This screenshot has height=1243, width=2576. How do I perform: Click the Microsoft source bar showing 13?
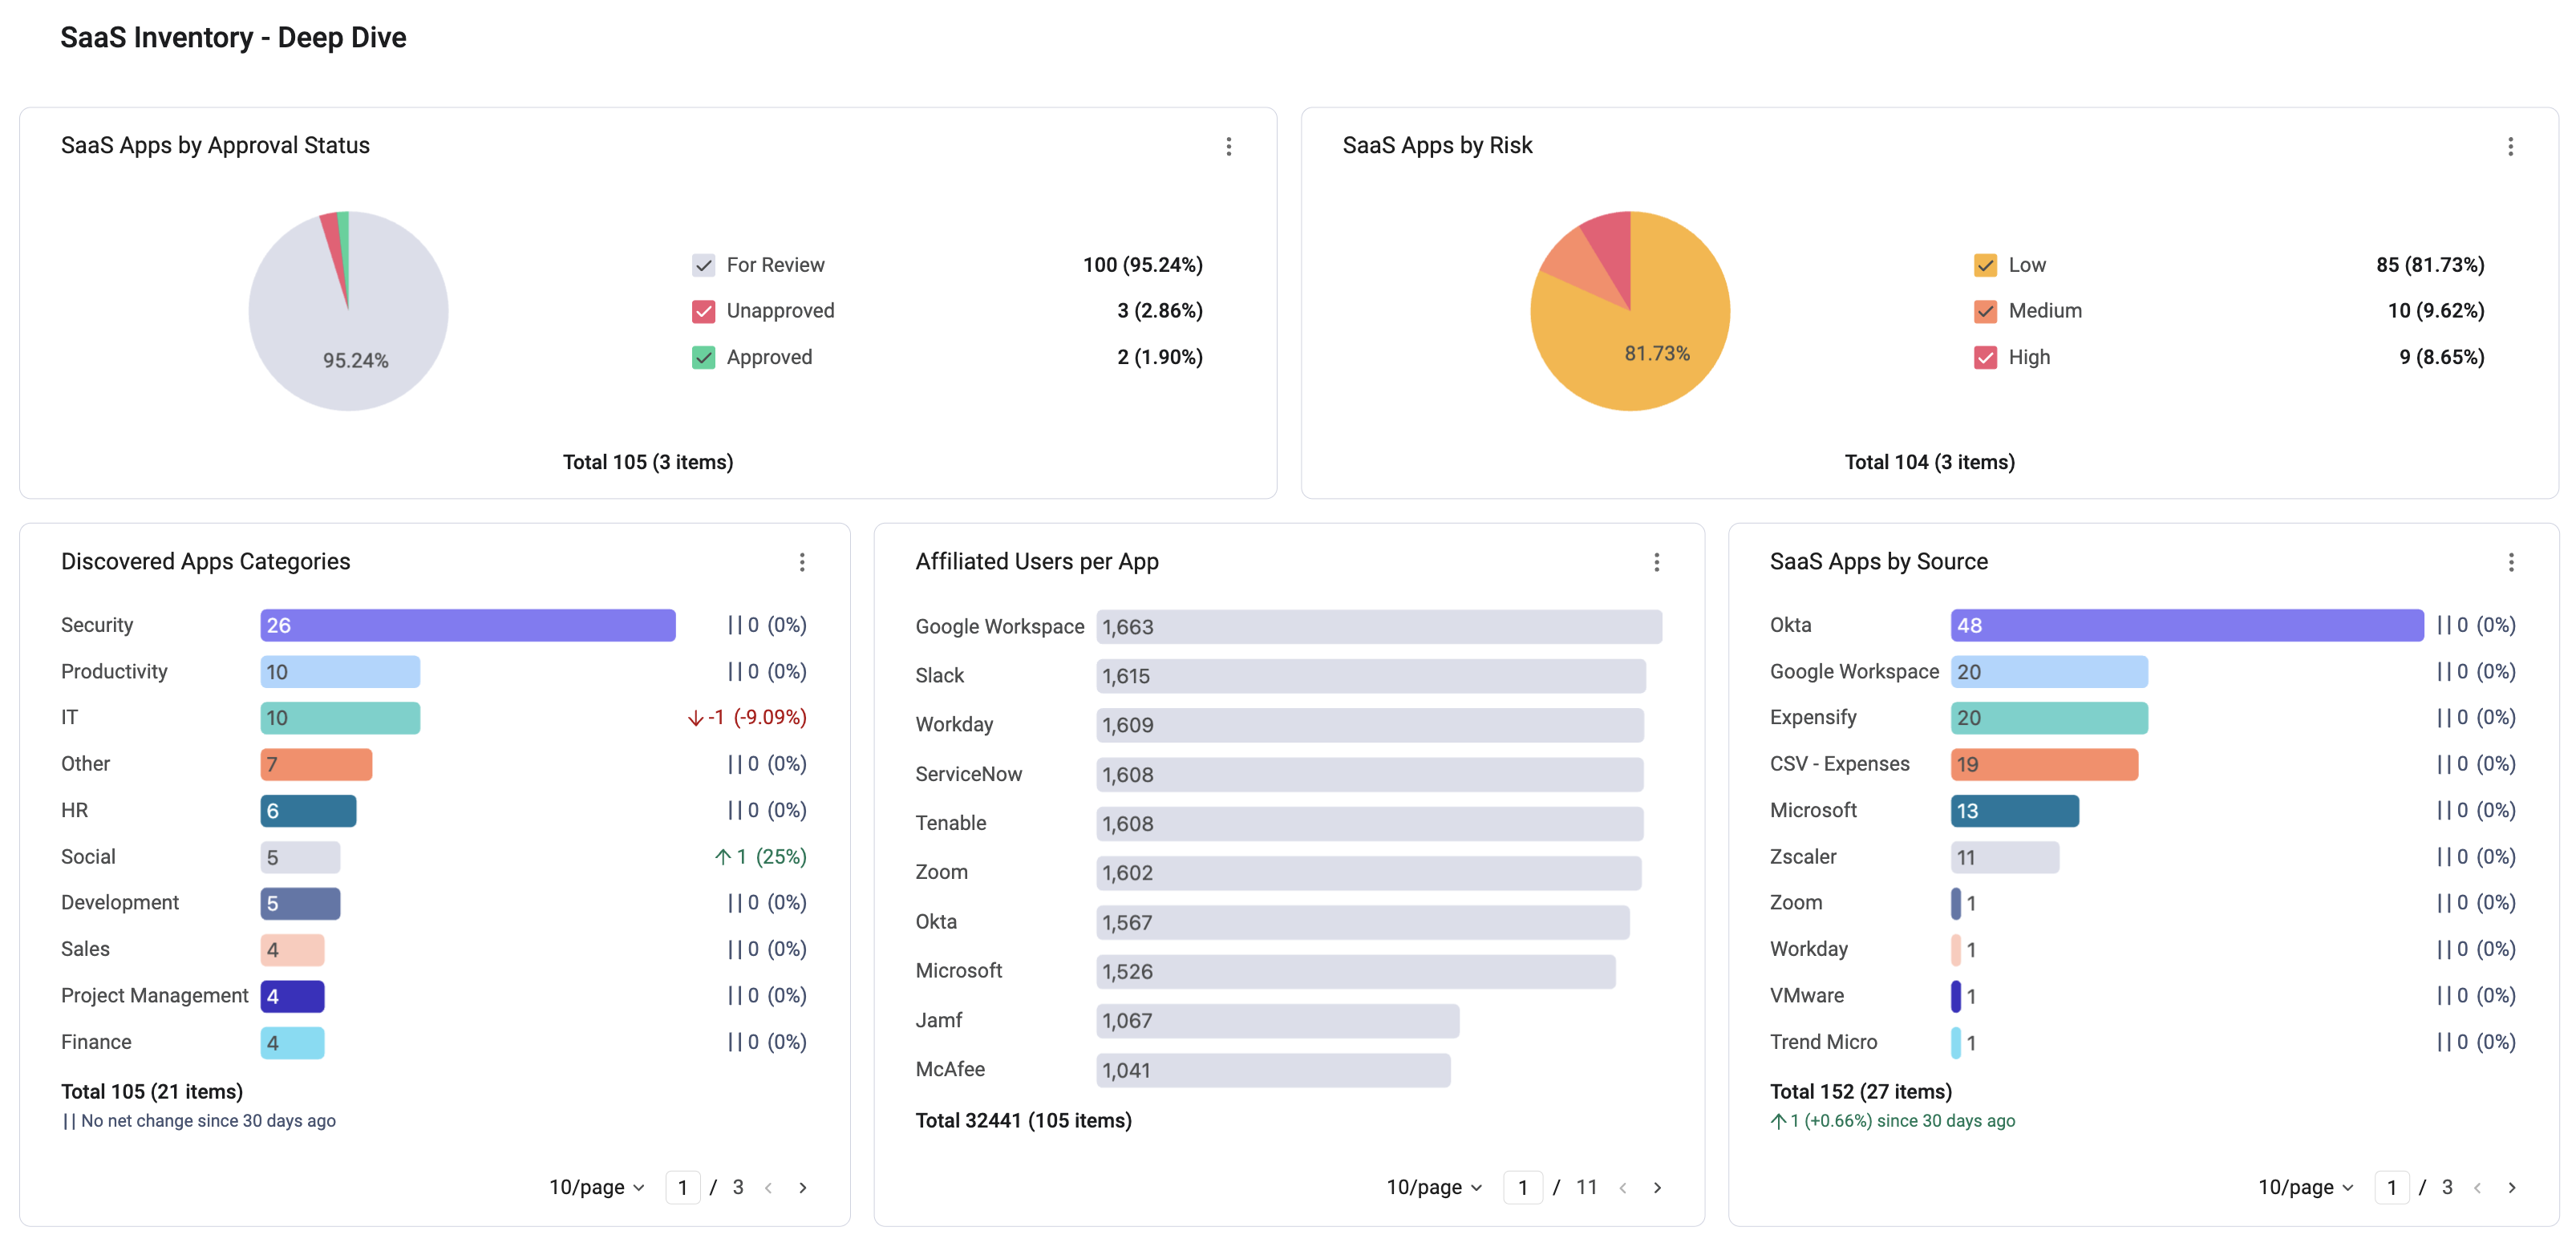click(x=2015, y=811)
